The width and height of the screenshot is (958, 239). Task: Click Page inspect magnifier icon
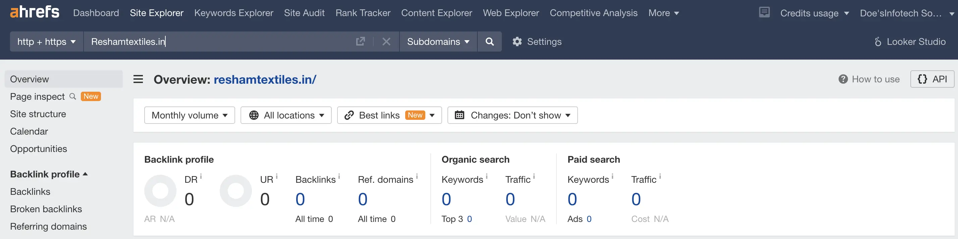point(72,96)
